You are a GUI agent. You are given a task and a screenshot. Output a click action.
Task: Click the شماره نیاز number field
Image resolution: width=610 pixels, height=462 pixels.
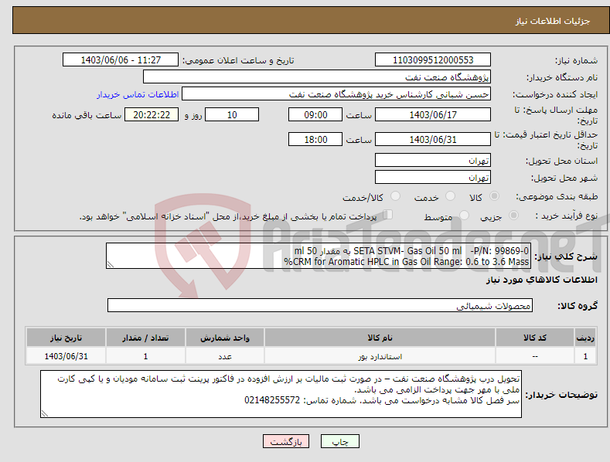(433, 60)
